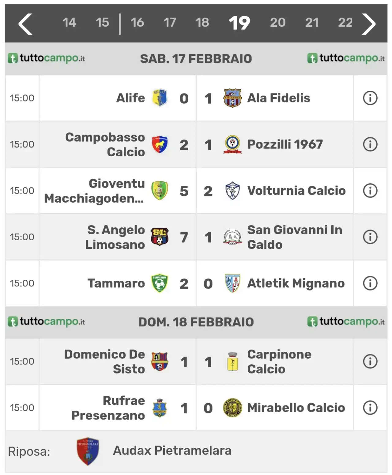Go to previous matchdays with left arrow
This screenshot has width=392, height=475.
tap(25, 24)
